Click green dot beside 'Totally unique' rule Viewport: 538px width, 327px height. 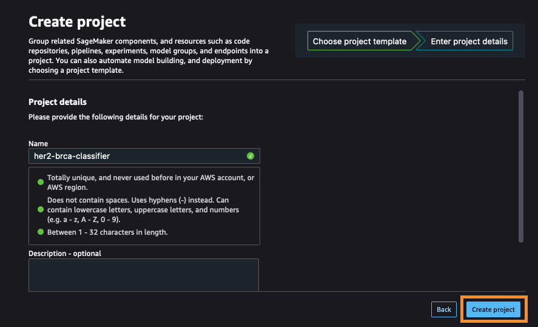41,182
